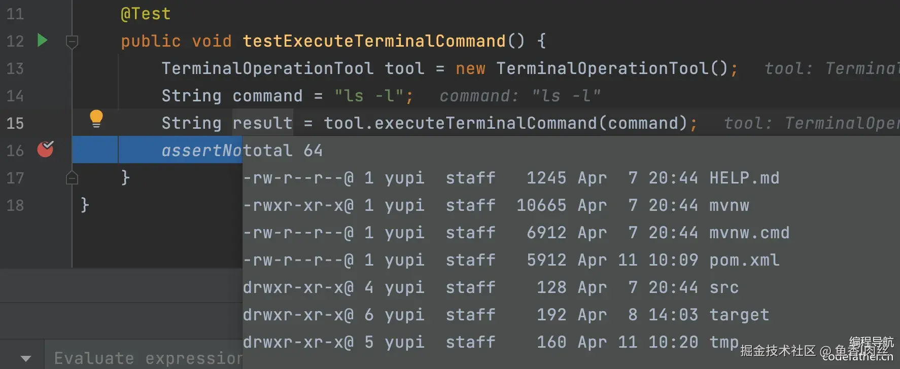Click line number 13 in the gutter
Viewport: 900px width, 369px height.
pyautogui.click(x=15, y=68)
